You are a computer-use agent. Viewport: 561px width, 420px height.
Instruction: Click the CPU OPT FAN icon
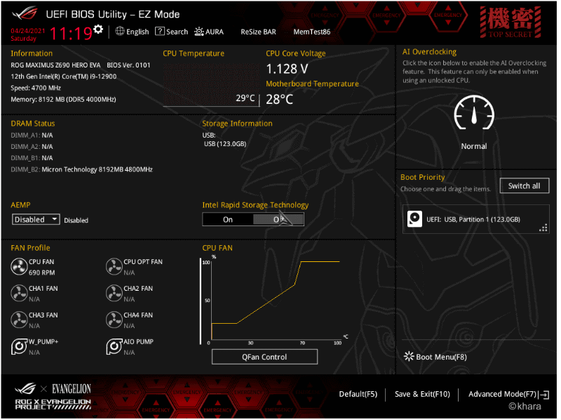114,267
